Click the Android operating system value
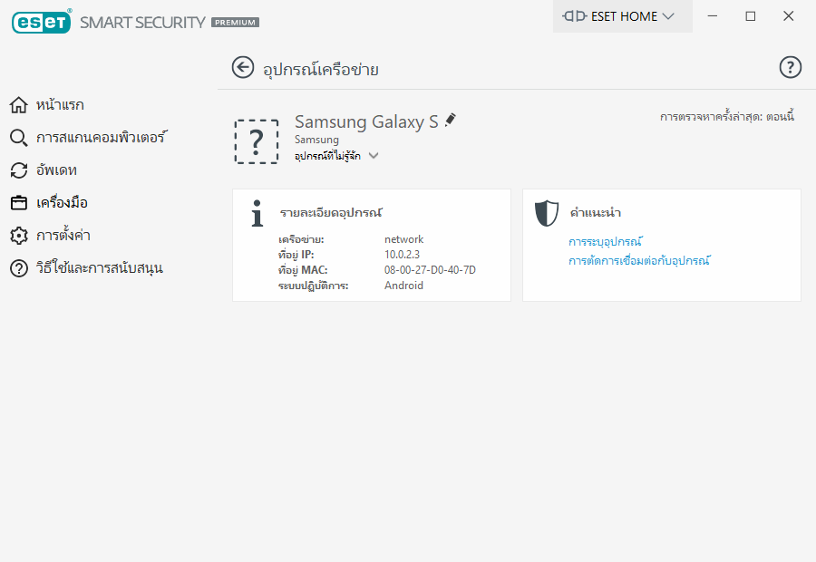This screenshot has width=816, height=562. point(403,286)
